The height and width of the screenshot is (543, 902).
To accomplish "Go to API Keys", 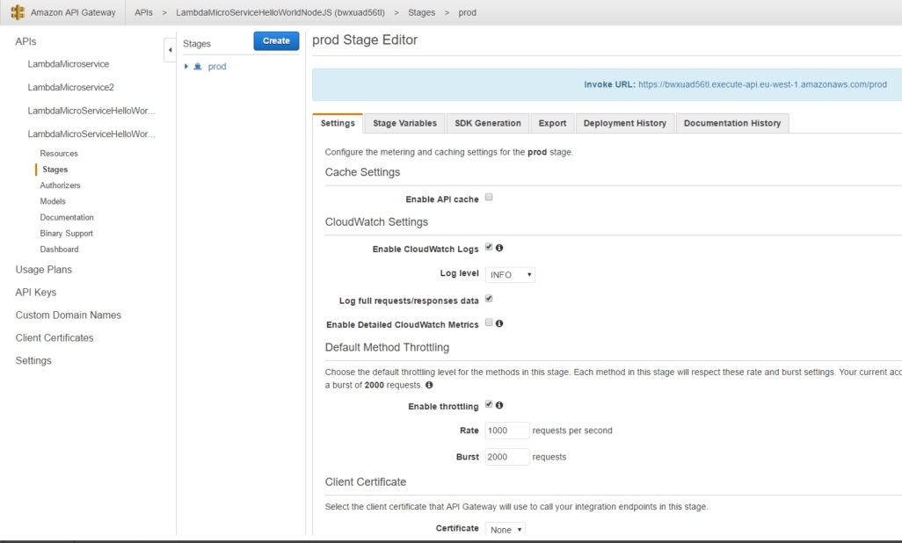I will [36, 293].
